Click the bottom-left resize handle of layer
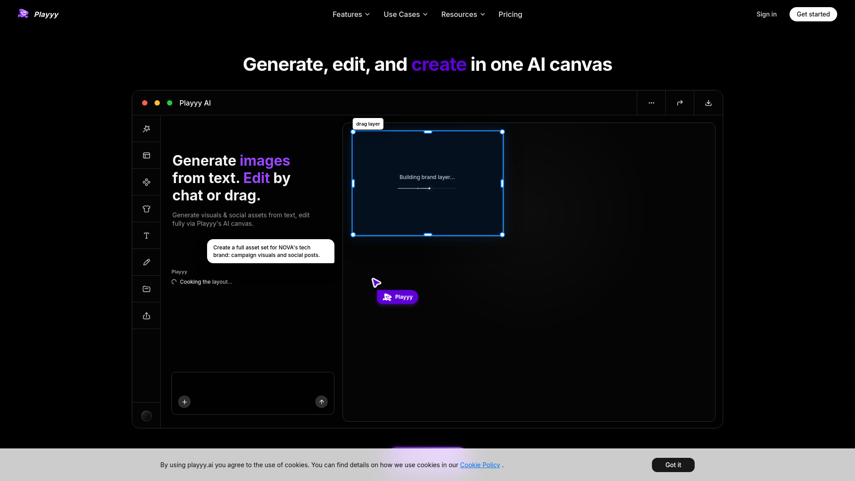 coord(353,235)
